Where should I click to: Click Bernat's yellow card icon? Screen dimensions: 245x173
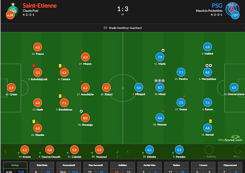210,121
